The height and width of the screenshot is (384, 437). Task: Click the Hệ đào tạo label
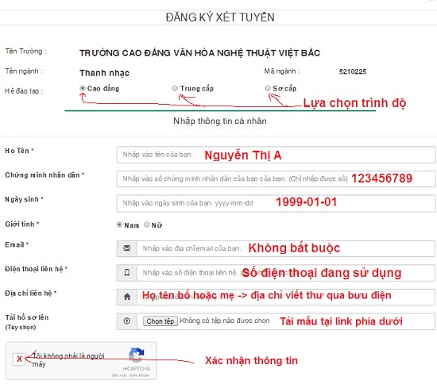pyautogui.click(x=24, y=91)
